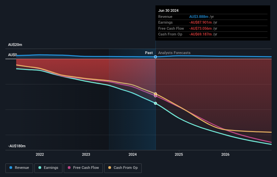Image resolution: width=277 pixels, height=177 pixels.
Task: Click the 2026 x-axis label
Action: [x=225, y=154]
